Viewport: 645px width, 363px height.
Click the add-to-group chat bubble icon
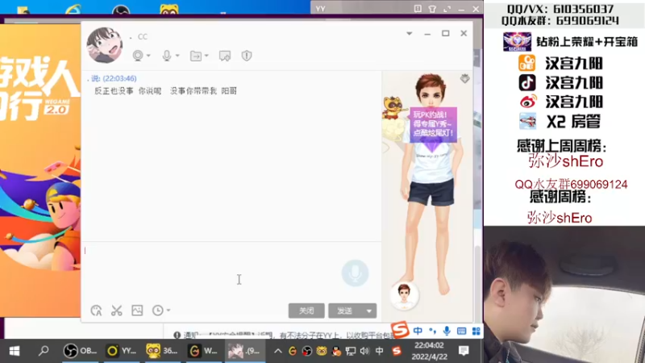pyautogui.click(x=225, y=56)
